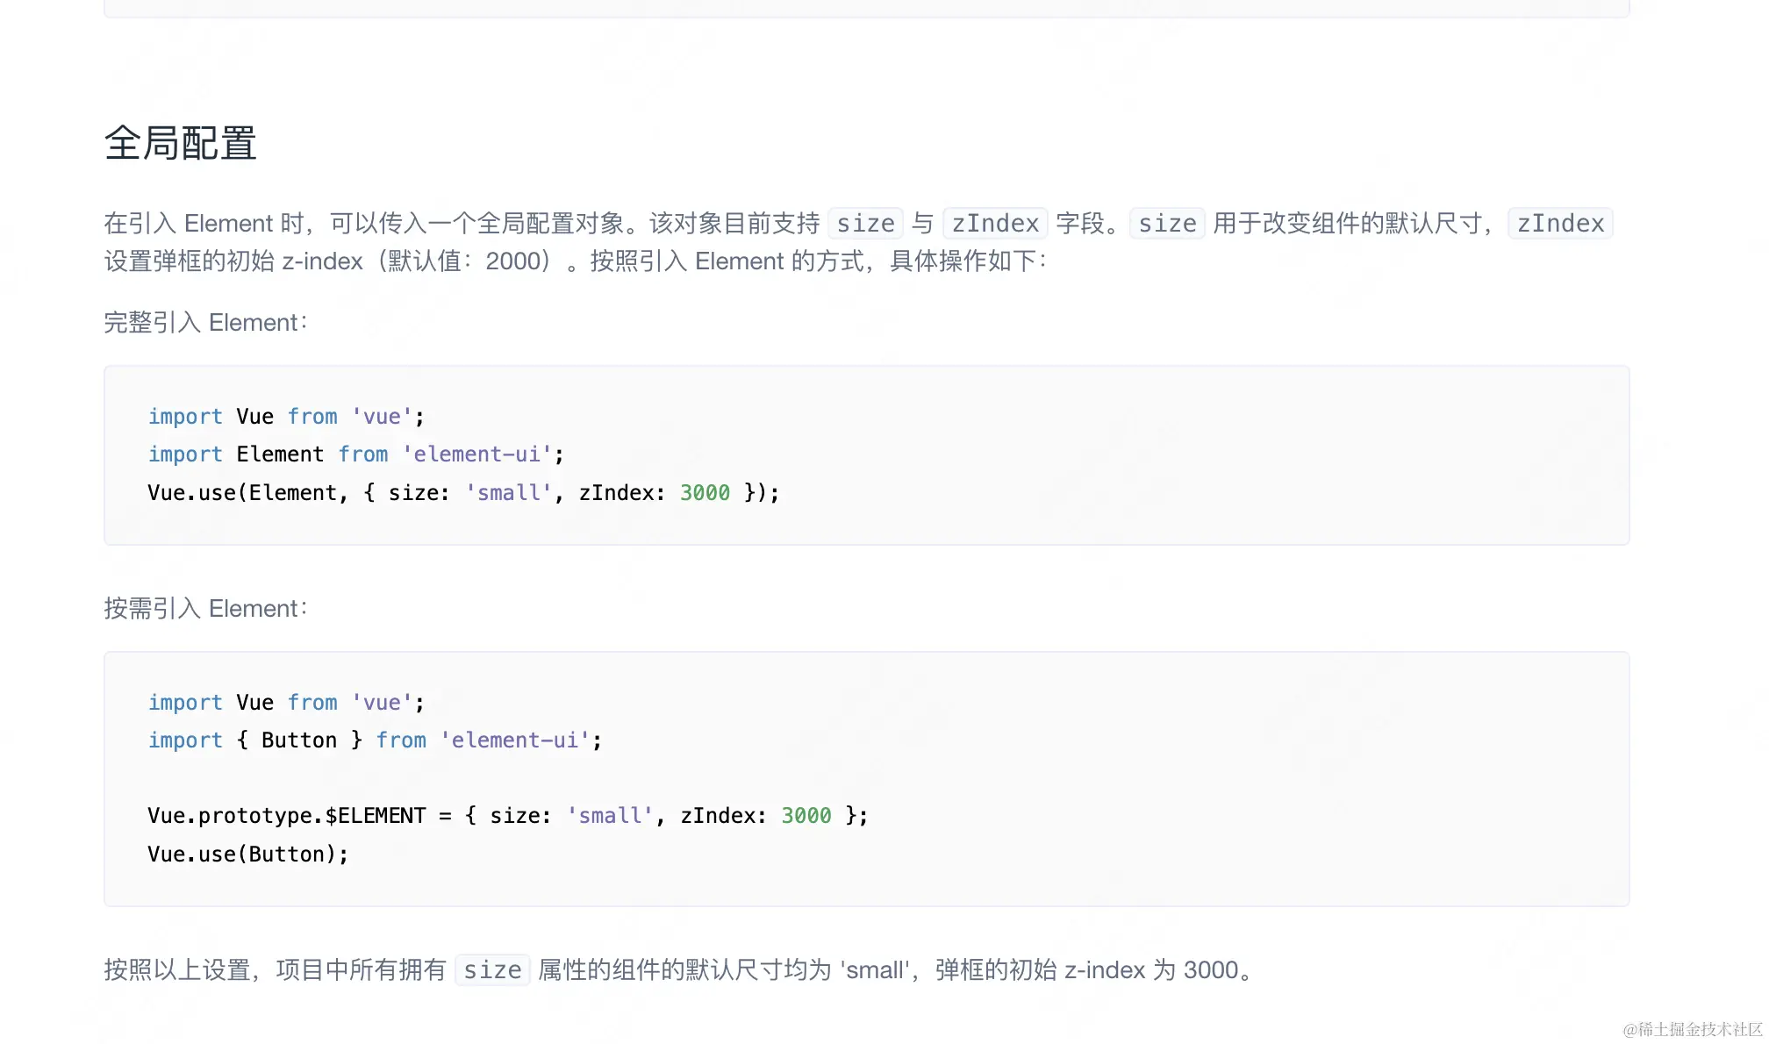1769x1044 pixels.
Task: Click import Vue line in first code block
Action: pyautogui.click(x=286, y=417)
